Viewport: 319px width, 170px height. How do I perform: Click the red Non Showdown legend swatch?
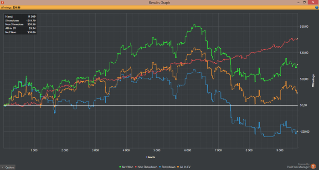136,167
